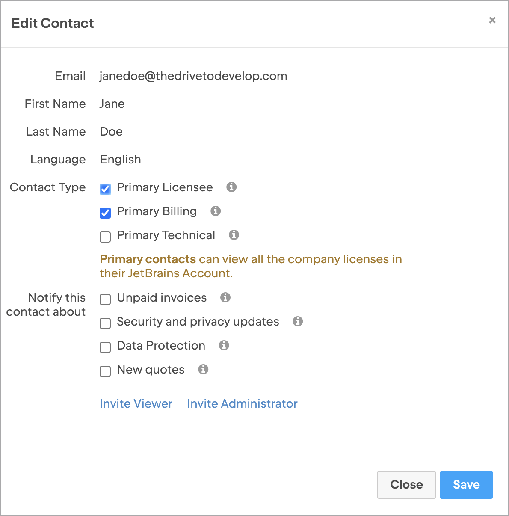Enable Unpaid invoices notifications
The height and width of the screenshot is (516, 509).
point(105,299)
